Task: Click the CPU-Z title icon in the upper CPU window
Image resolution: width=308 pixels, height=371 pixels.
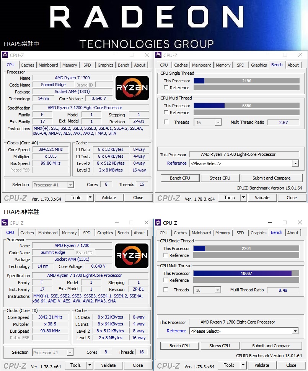Action: tap(5, 55)
